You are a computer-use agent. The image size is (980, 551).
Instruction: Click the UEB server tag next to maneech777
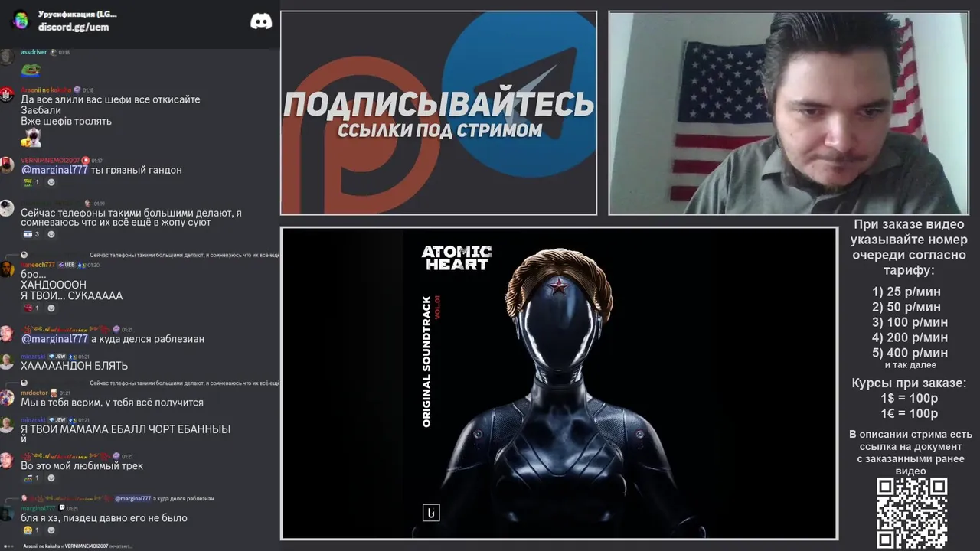pyautogui.click(x=66, y=265)
